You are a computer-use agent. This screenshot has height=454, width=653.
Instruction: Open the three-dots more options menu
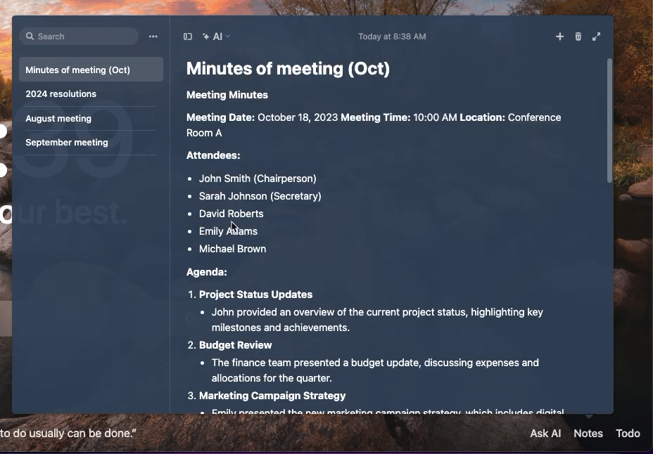[x=153, y=37]
